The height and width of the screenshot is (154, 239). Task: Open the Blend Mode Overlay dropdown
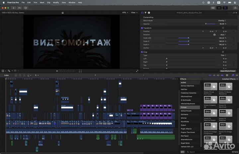[x=222, y=21]
